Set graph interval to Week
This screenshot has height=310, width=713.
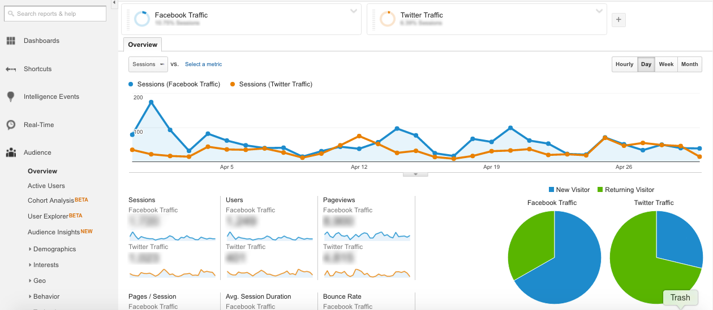click(666, 64)
